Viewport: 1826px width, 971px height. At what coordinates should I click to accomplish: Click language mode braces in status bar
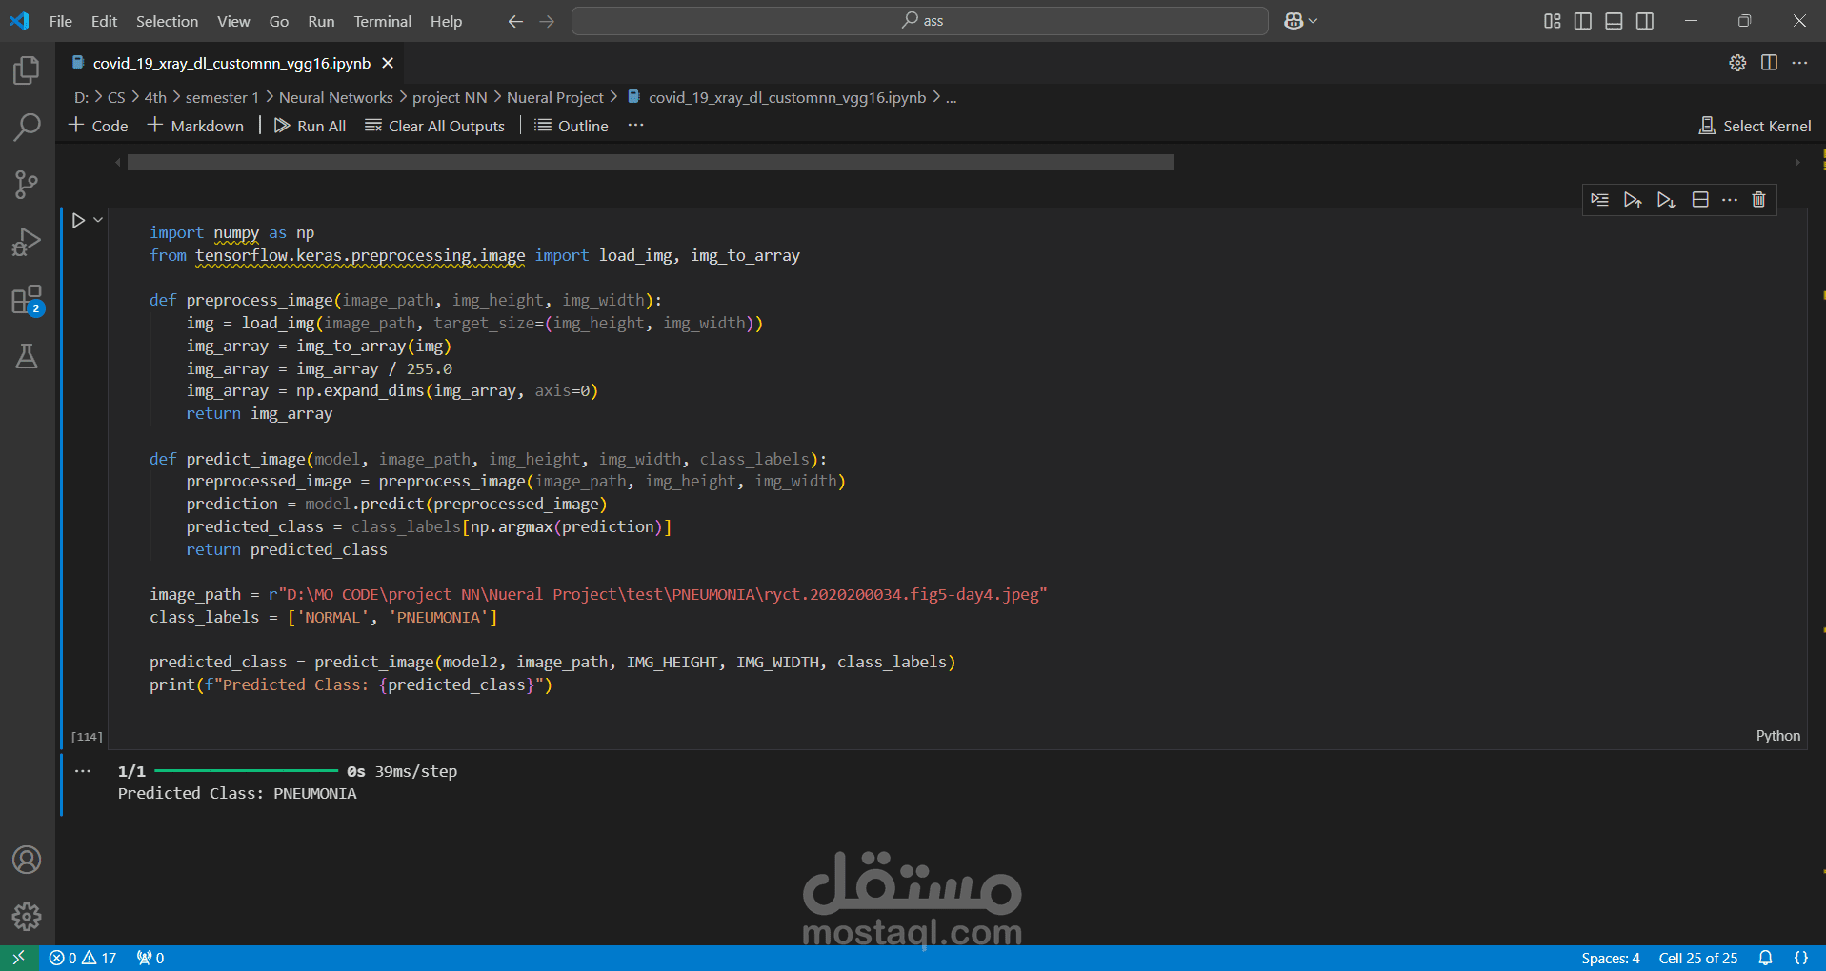(1801, 958)
